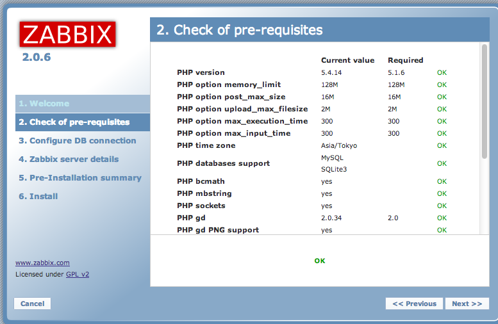Click the PHP option post_max_size label
Viewport: 498px width, 324px height.
231,97
